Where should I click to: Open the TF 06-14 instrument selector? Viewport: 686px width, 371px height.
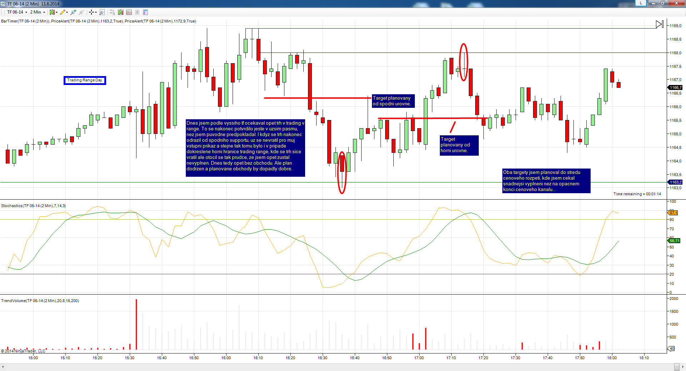[x=17, y=12]
